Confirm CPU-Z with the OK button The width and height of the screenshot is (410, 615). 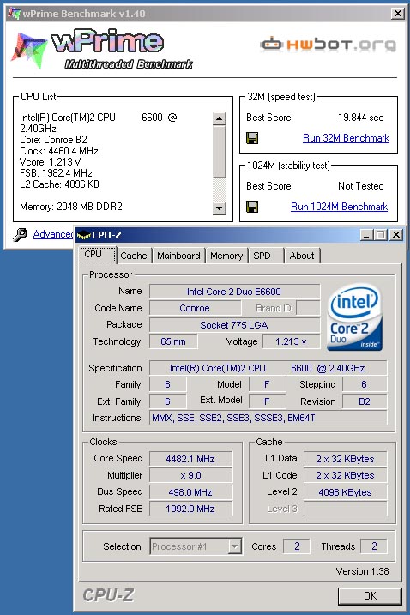pyautogui.click(x=370, y=596)
